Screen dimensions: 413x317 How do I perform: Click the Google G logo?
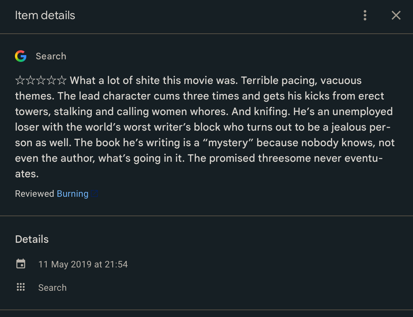(21, 56)
